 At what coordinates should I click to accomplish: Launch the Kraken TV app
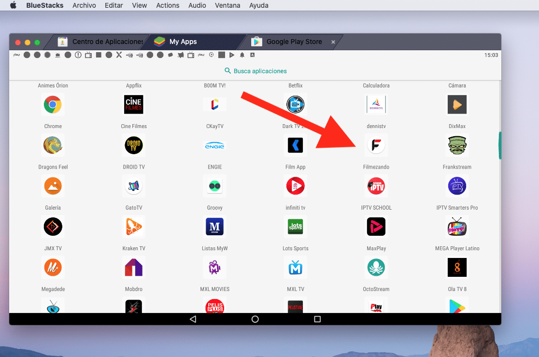(x=134, y=227)
